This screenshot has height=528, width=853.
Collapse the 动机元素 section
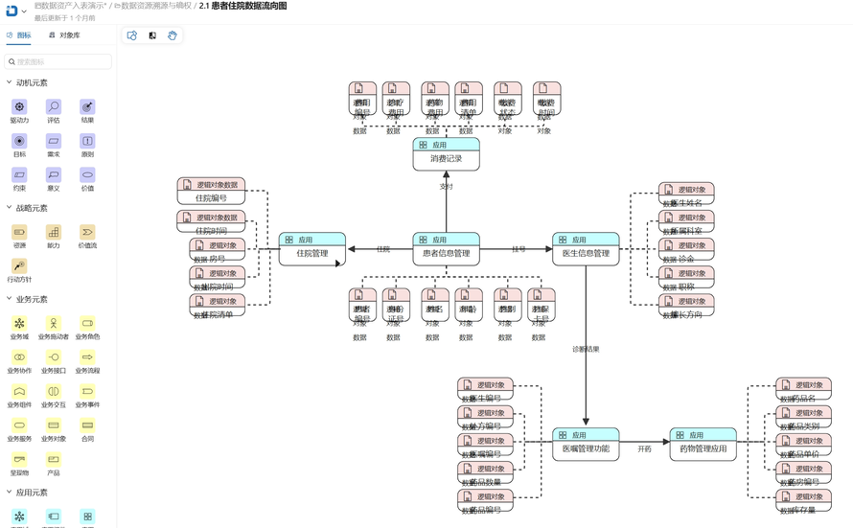[x=10, y=83]
